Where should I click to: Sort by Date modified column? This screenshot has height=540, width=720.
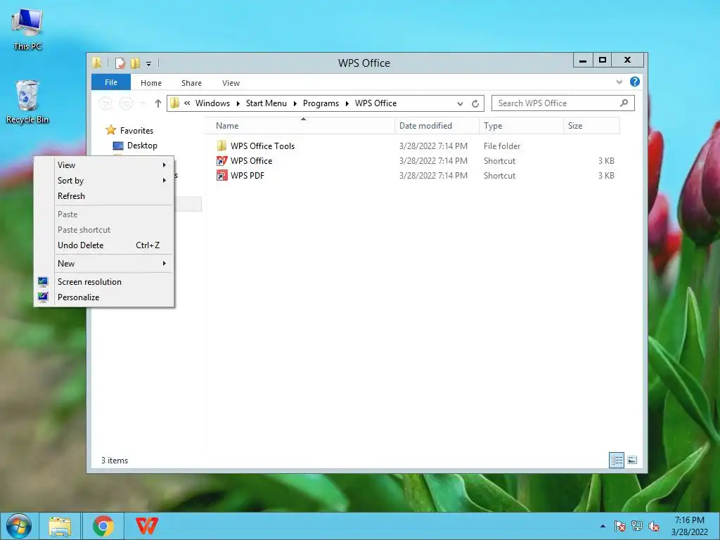pos(437,126)
